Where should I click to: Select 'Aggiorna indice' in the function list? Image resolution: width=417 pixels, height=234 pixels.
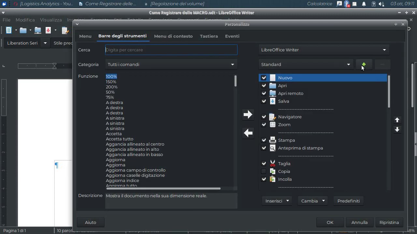(122, 180)
